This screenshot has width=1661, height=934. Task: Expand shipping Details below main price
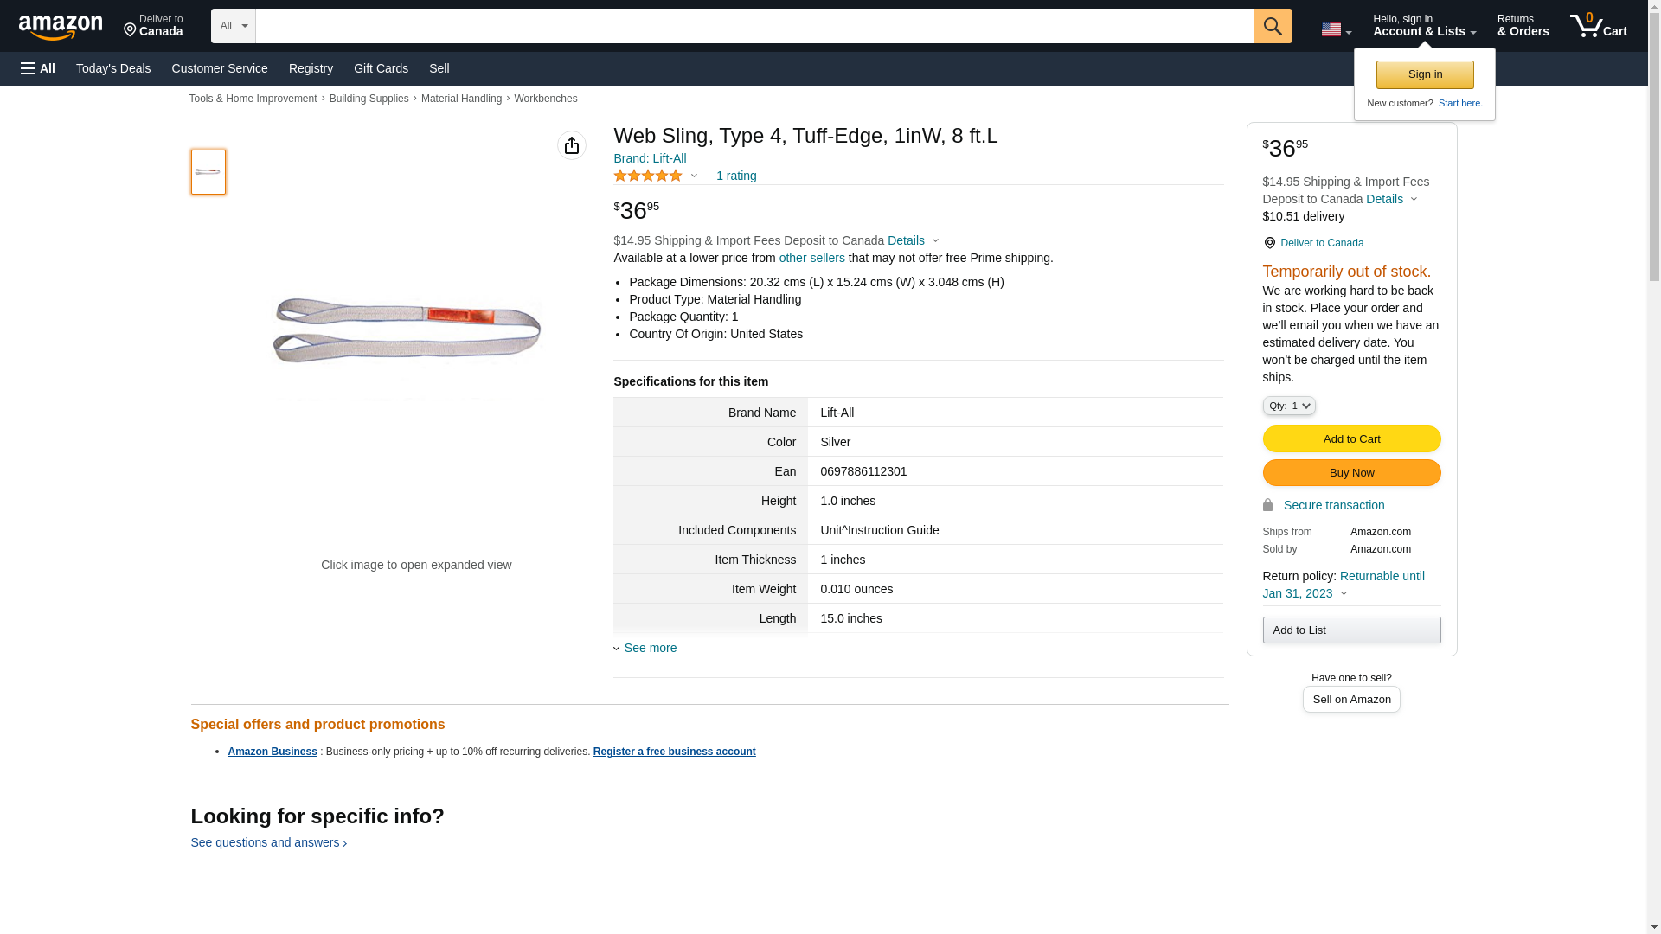[913, 240]
